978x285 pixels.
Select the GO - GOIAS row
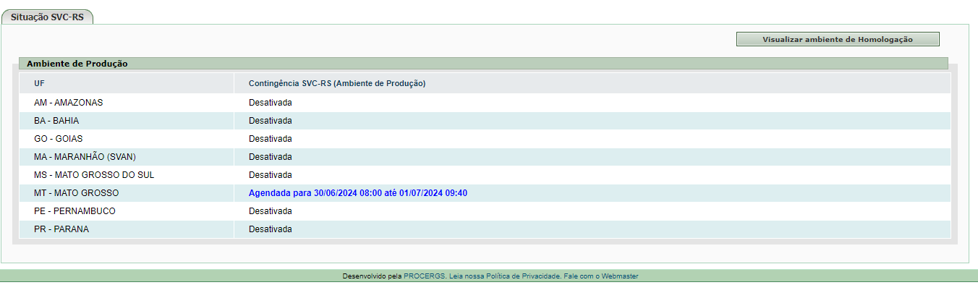485,139
